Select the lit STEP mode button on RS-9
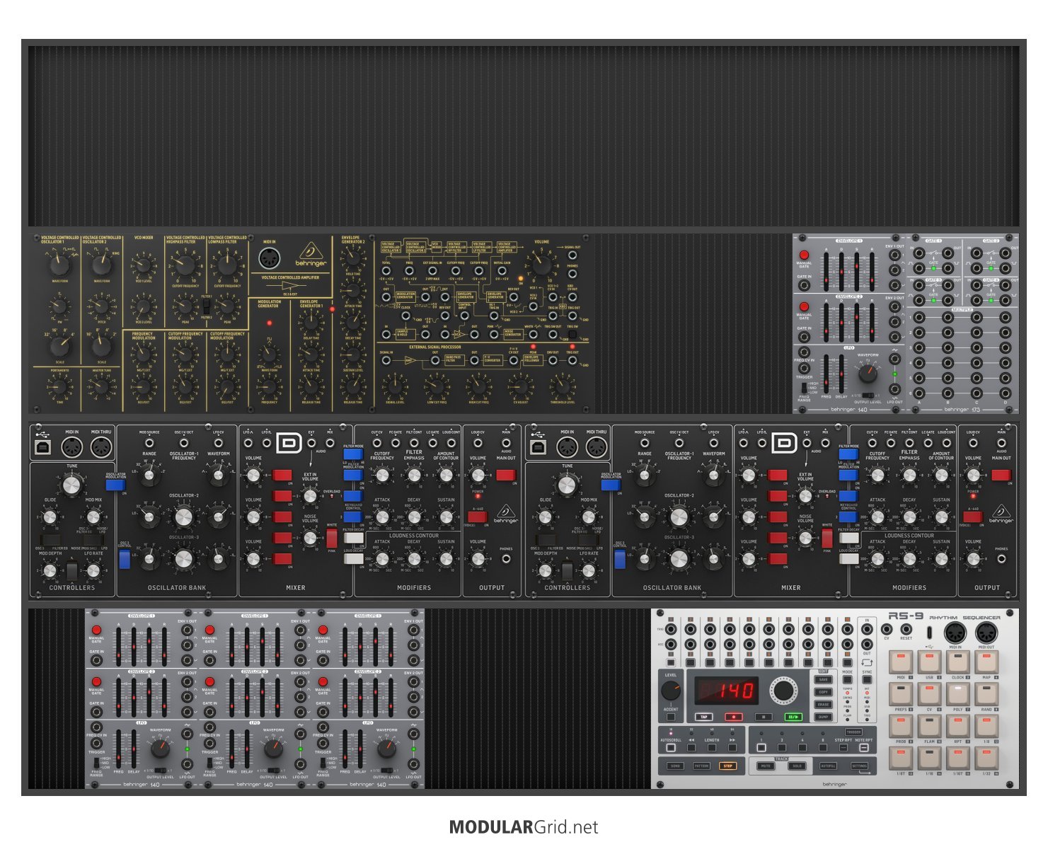The image size is (1048, 842). [727, 766]
